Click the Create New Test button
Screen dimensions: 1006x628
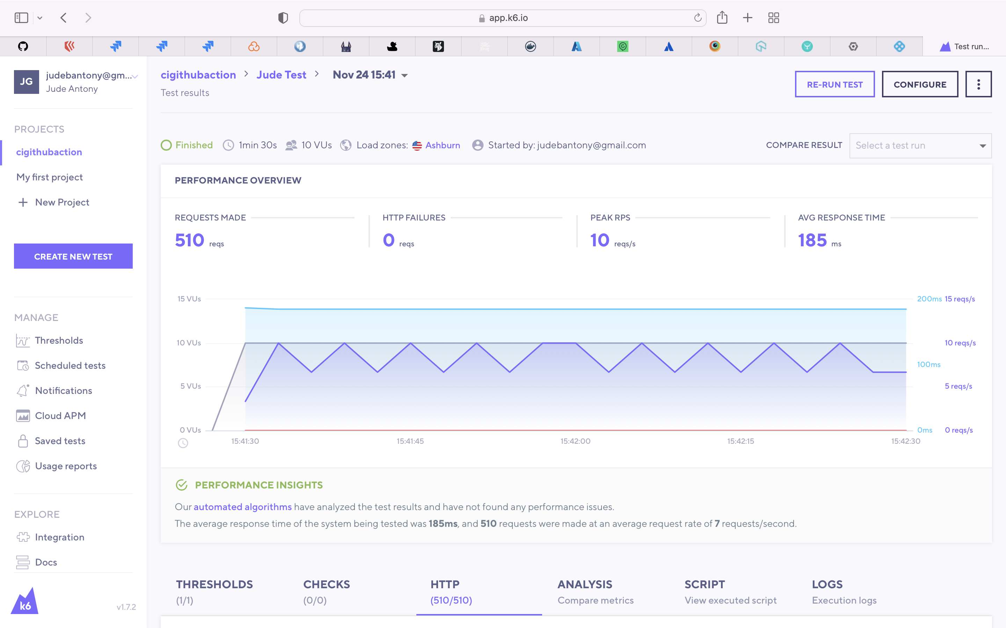[73, 256]
